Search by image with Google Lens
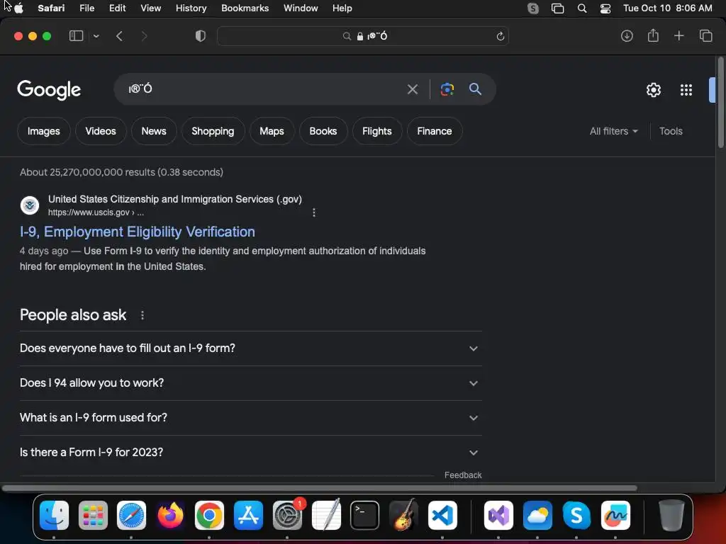The height and width of the screenshot is (544, 726). coord(447,89)
